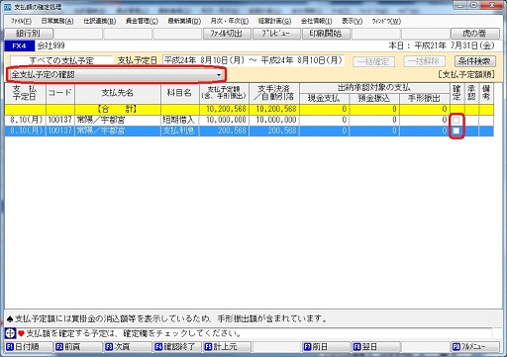Viewport: 507px width, 357px height.
Task: Open the 日常業務(A) menu
Action: [x=57, y=21]
